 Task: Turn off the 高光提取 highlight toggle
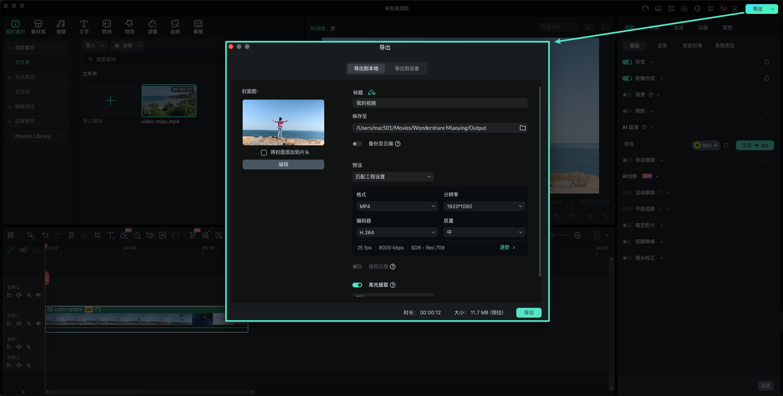click(x=357, y=285)
